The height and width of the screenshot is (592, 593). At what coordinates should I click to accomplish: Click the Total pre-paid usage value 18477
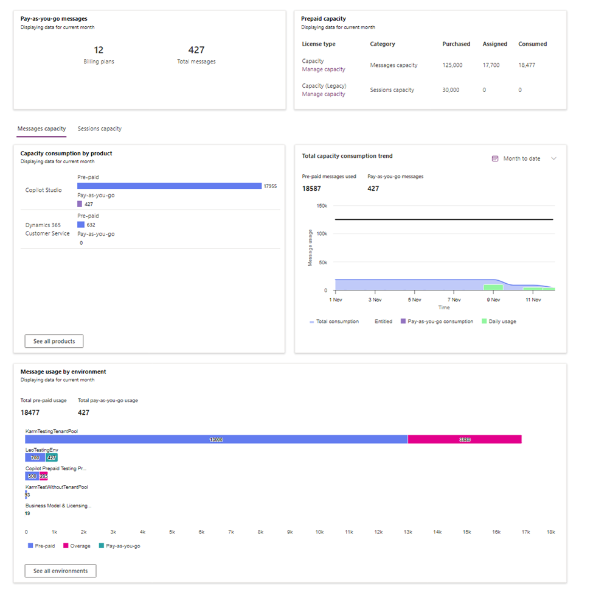point(30,412)
